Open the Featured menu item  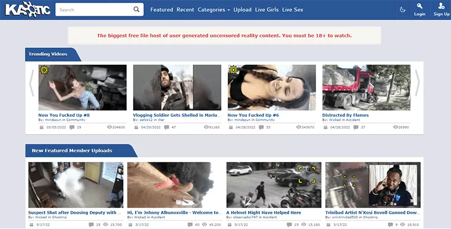(x=162, y=10)
